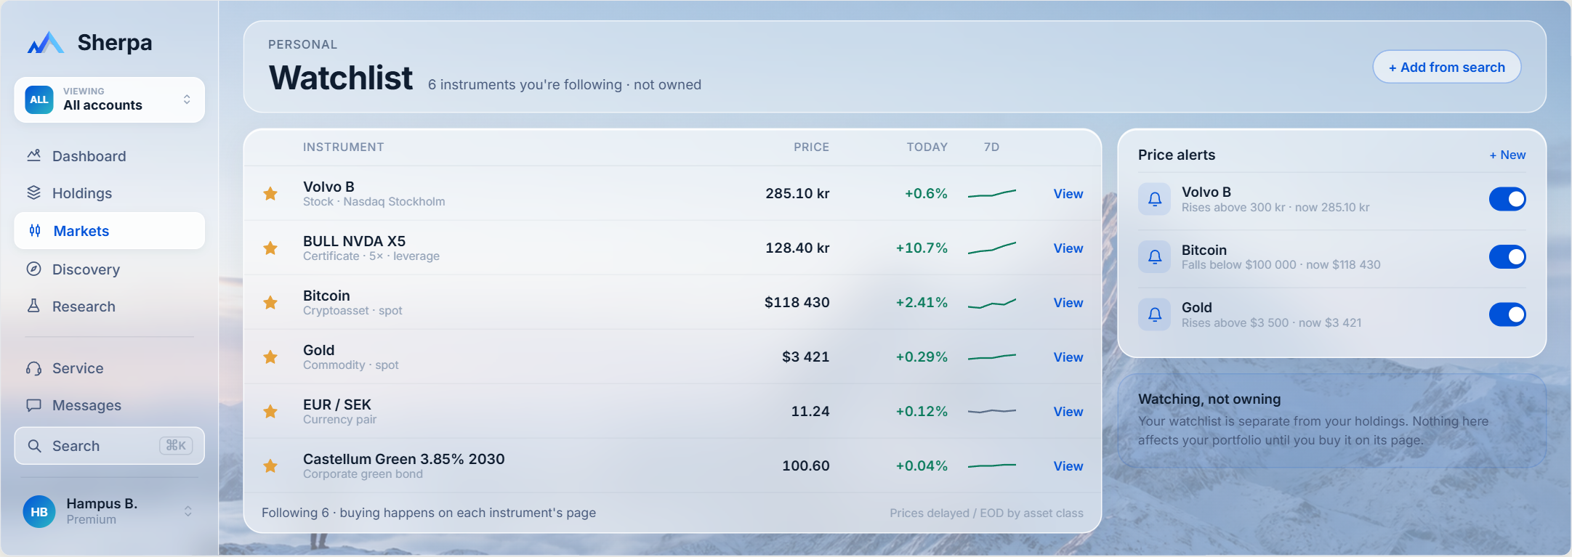
Task: Click the EUR / SEK 7D sparkline
Action: (x=992, y=411)
